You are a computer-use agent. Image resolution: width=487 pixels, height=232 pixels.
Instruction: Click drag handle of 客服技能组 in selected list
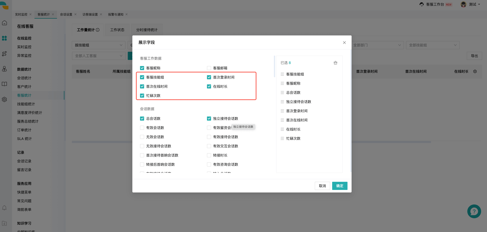tap(282, 74)
